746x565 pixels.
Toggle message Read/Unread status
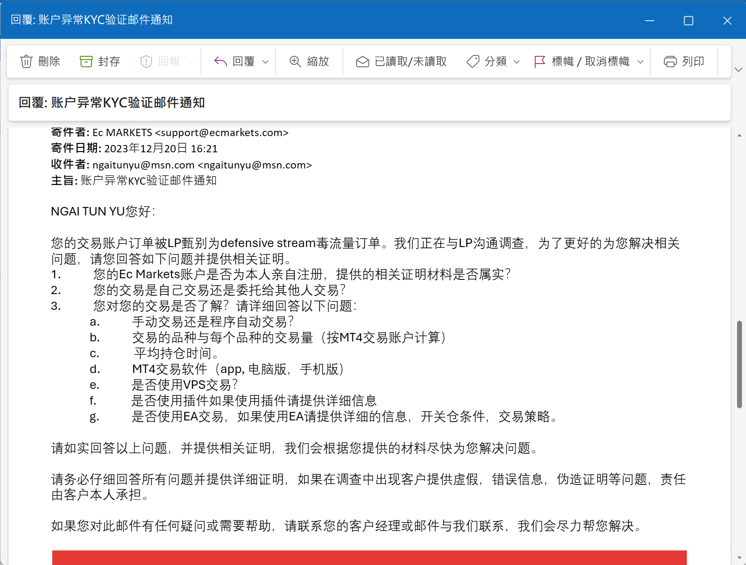410,62
